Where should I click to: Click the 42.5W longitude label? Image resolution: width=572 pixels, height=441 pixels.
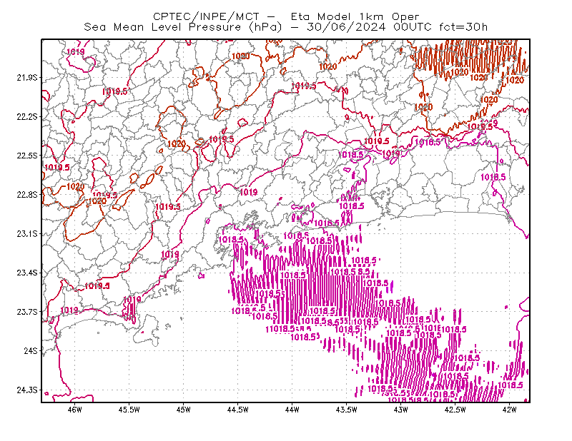(x=455, y=410)
